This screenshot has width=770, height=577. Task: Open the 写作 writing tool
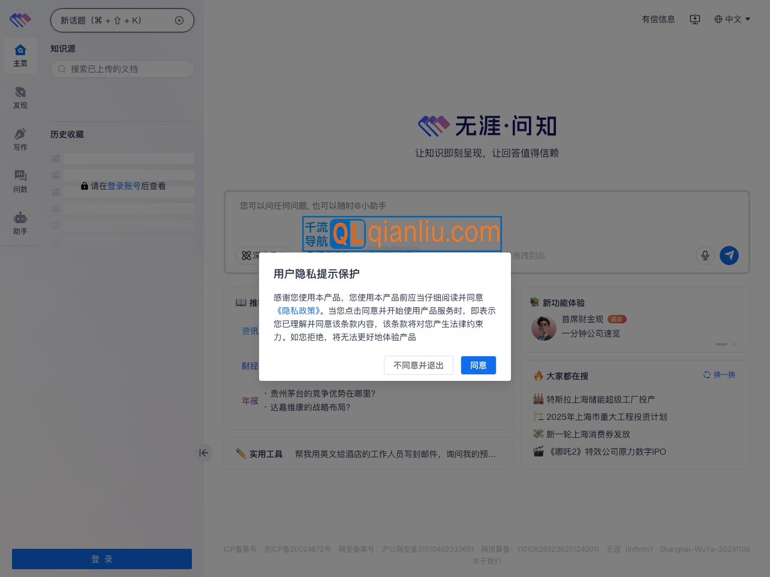[20, 139]
